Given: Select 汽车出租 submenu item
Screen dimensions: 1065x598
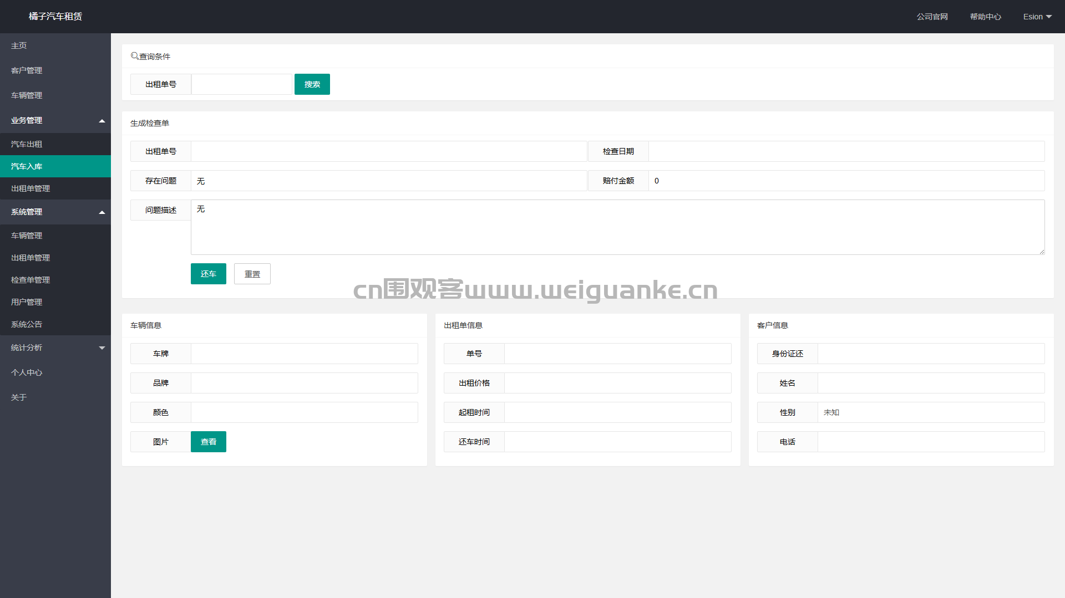Looking at the screenshot, I should 55,144.
